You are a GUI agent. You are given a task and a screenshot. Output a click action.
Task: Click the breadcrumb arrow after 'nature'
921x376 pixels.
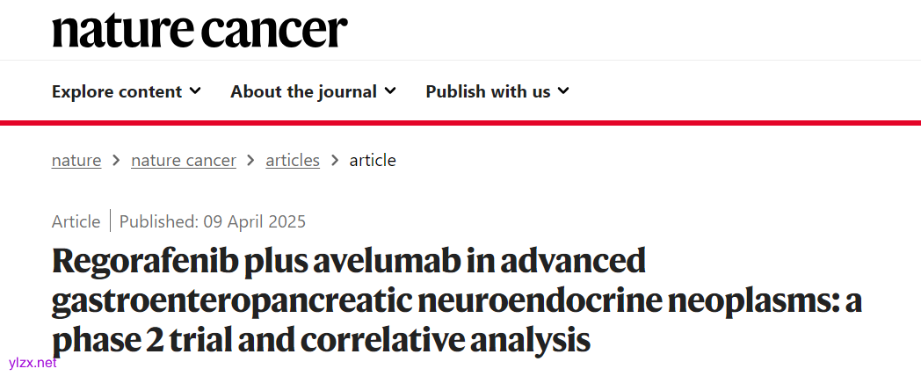click(x=116, y=160)
